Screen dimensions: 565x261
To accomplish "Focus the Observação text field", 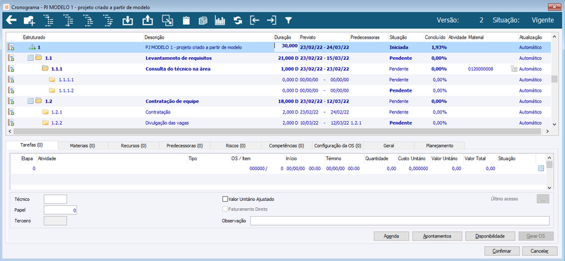I will click(400, 220).
